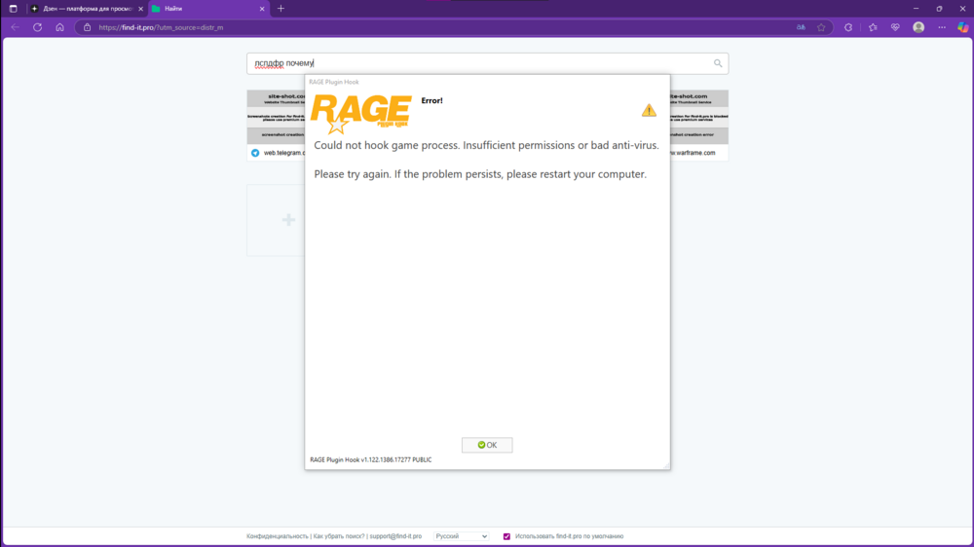Click the Please try again message line
This screenshot has width=974, height=547.
click(480, 174)
